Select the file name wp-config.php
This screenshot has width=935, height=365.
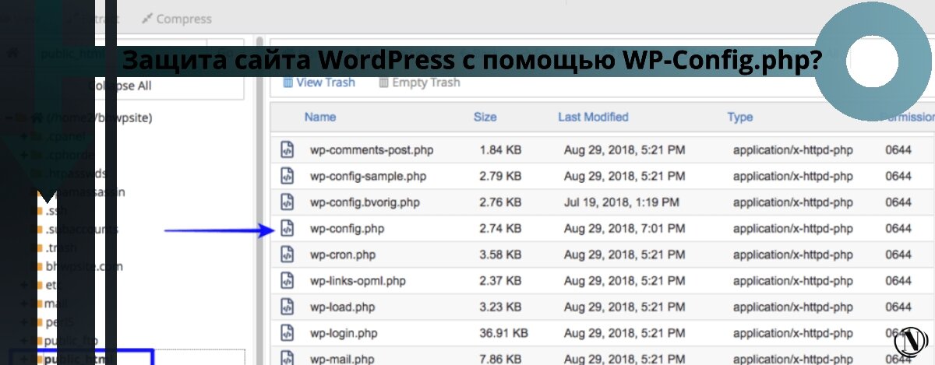348,229
